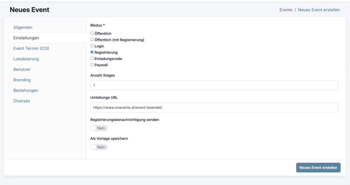
Task: Select the Registrierung radio button
Action: [x=92, y=52]
